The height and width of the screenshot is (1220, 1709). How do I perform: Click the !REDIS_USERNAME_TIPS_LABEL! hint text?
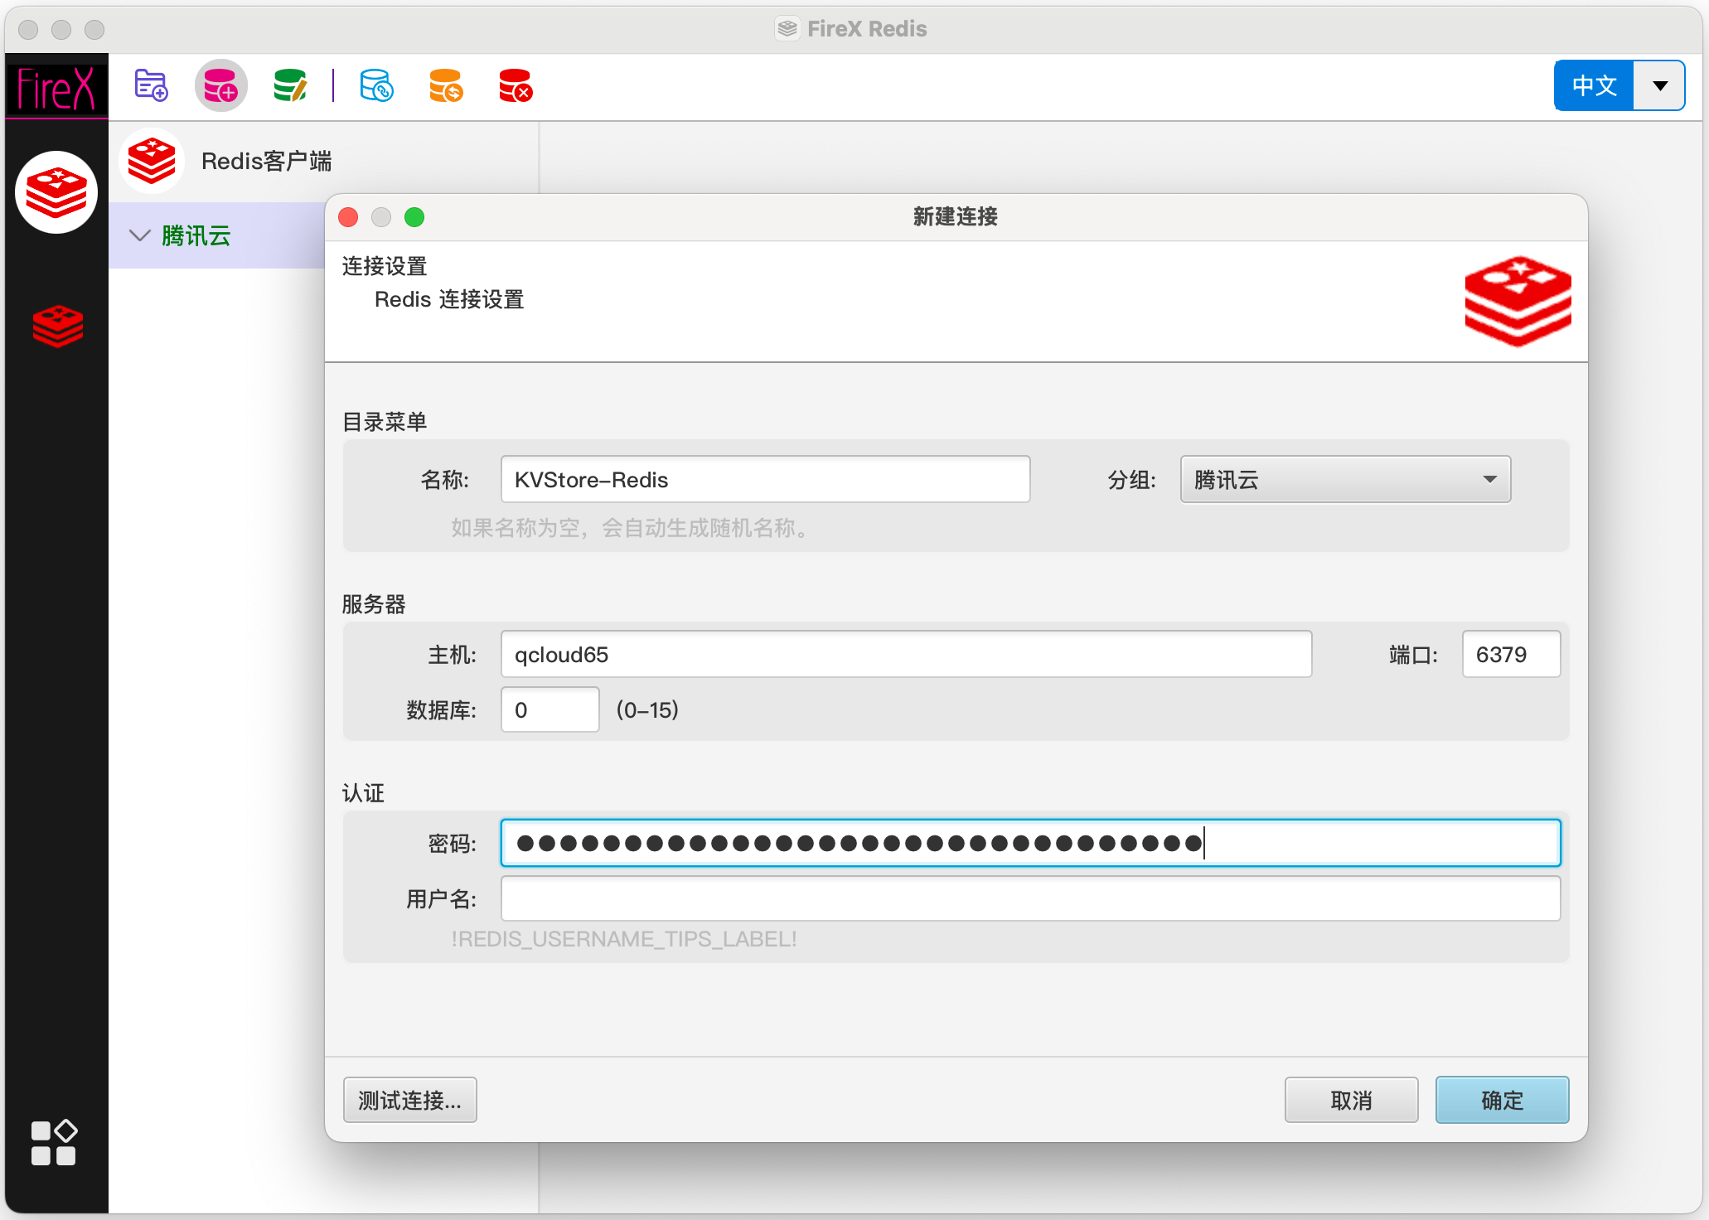point(624,939)
